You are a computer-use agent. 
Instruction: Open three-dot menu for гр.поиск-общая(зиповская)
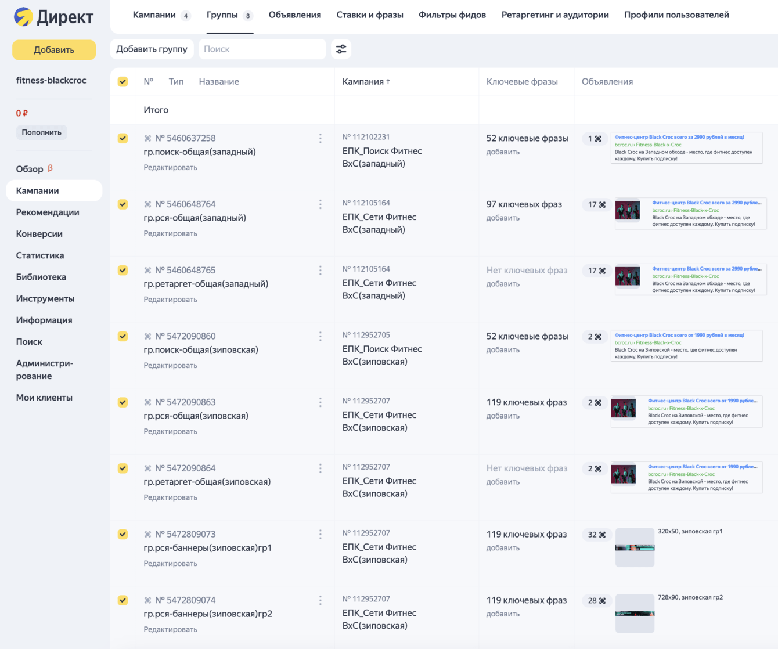[320, 337]
